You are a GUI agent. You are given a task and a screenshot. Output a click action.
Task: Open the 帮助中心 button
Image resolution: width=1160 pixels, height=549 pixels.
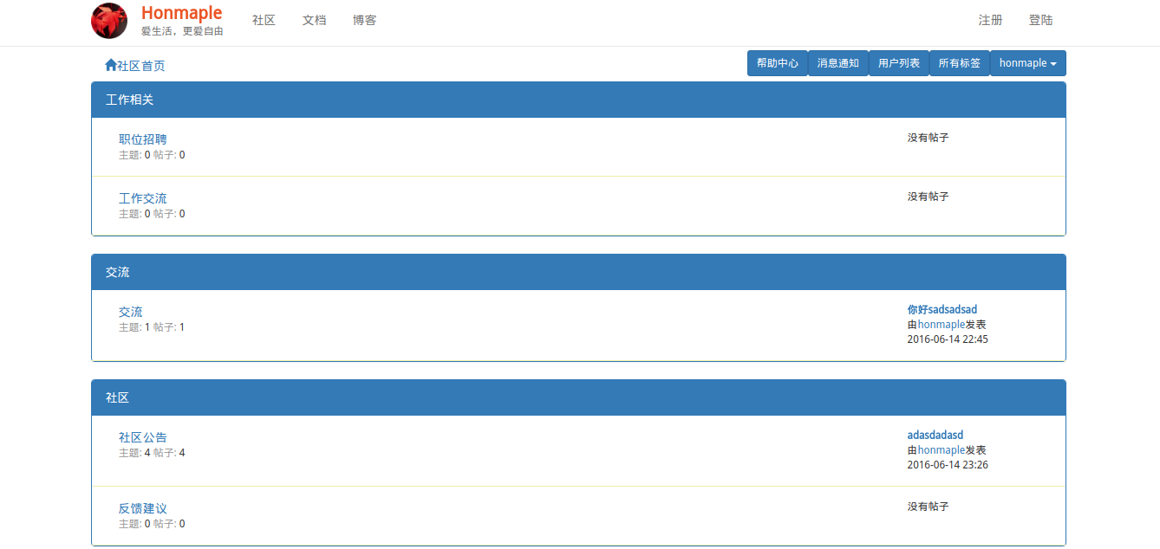tap(778, 63)
